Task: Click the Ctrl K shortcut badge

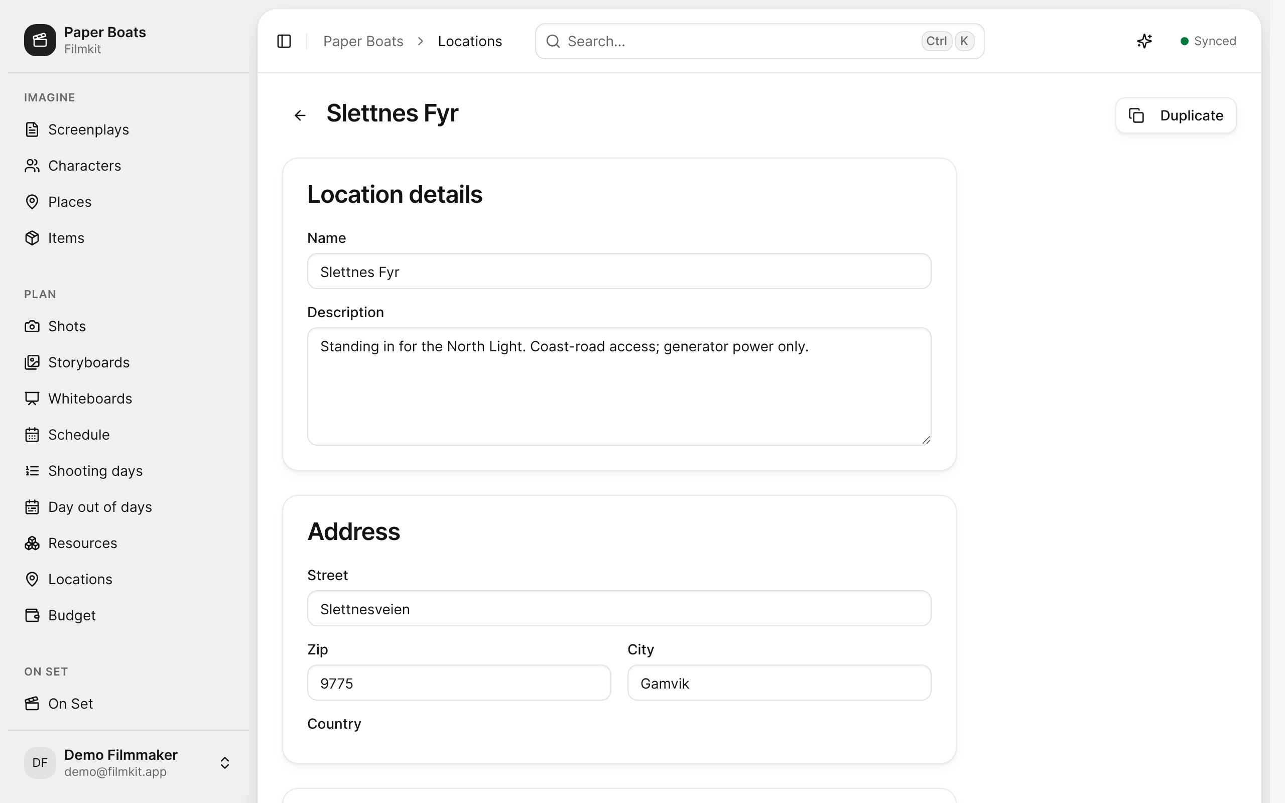Action: point(948,41)
